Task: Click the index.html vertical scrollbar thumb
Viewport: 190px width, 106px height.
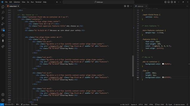Action: pyautogui.click(x=133, y=66)
